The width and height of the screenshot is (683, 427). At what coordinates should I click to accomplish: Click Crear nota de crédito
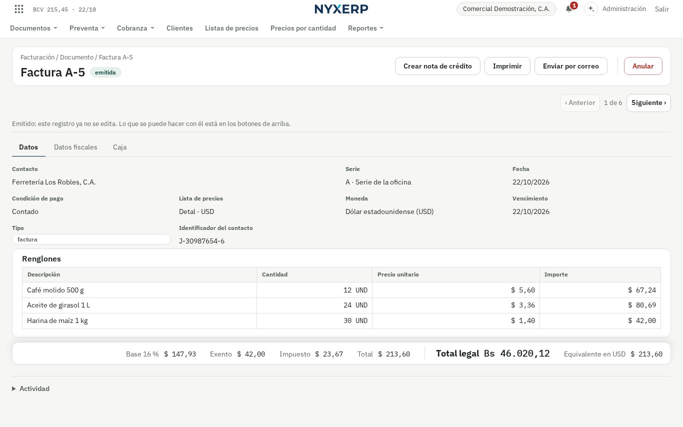coord(437,66)
